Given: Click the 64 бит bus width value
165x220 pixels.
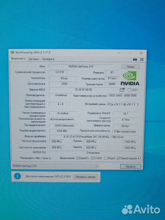Looking at the screenshot, I should [125, 126].
